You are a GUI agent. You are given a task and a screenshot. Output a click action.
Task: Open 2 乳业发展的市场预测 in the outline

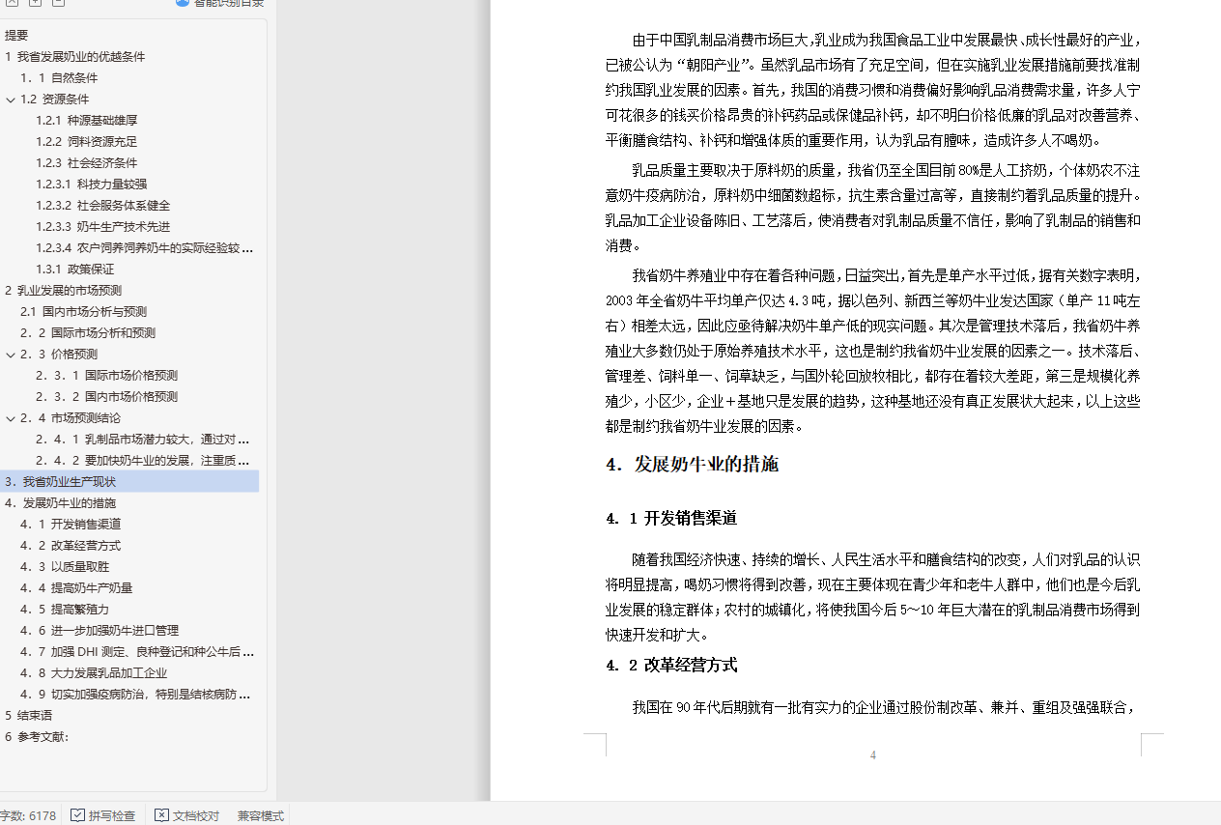tap(63, 291)
